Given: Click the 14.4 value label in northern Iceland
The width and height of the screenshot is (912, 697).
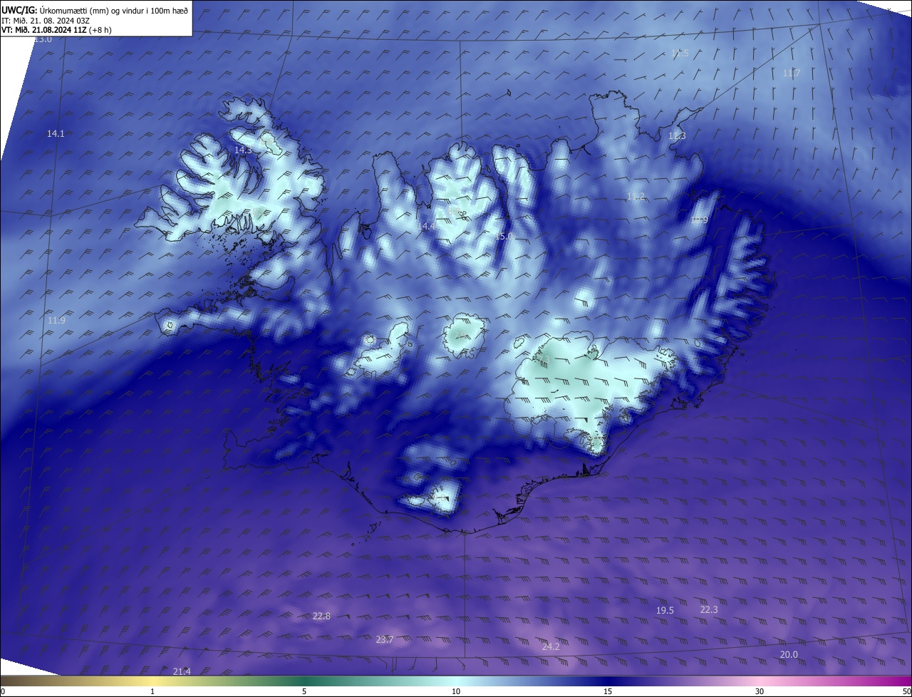Looking at the screenshot, I should click(426, 226).
